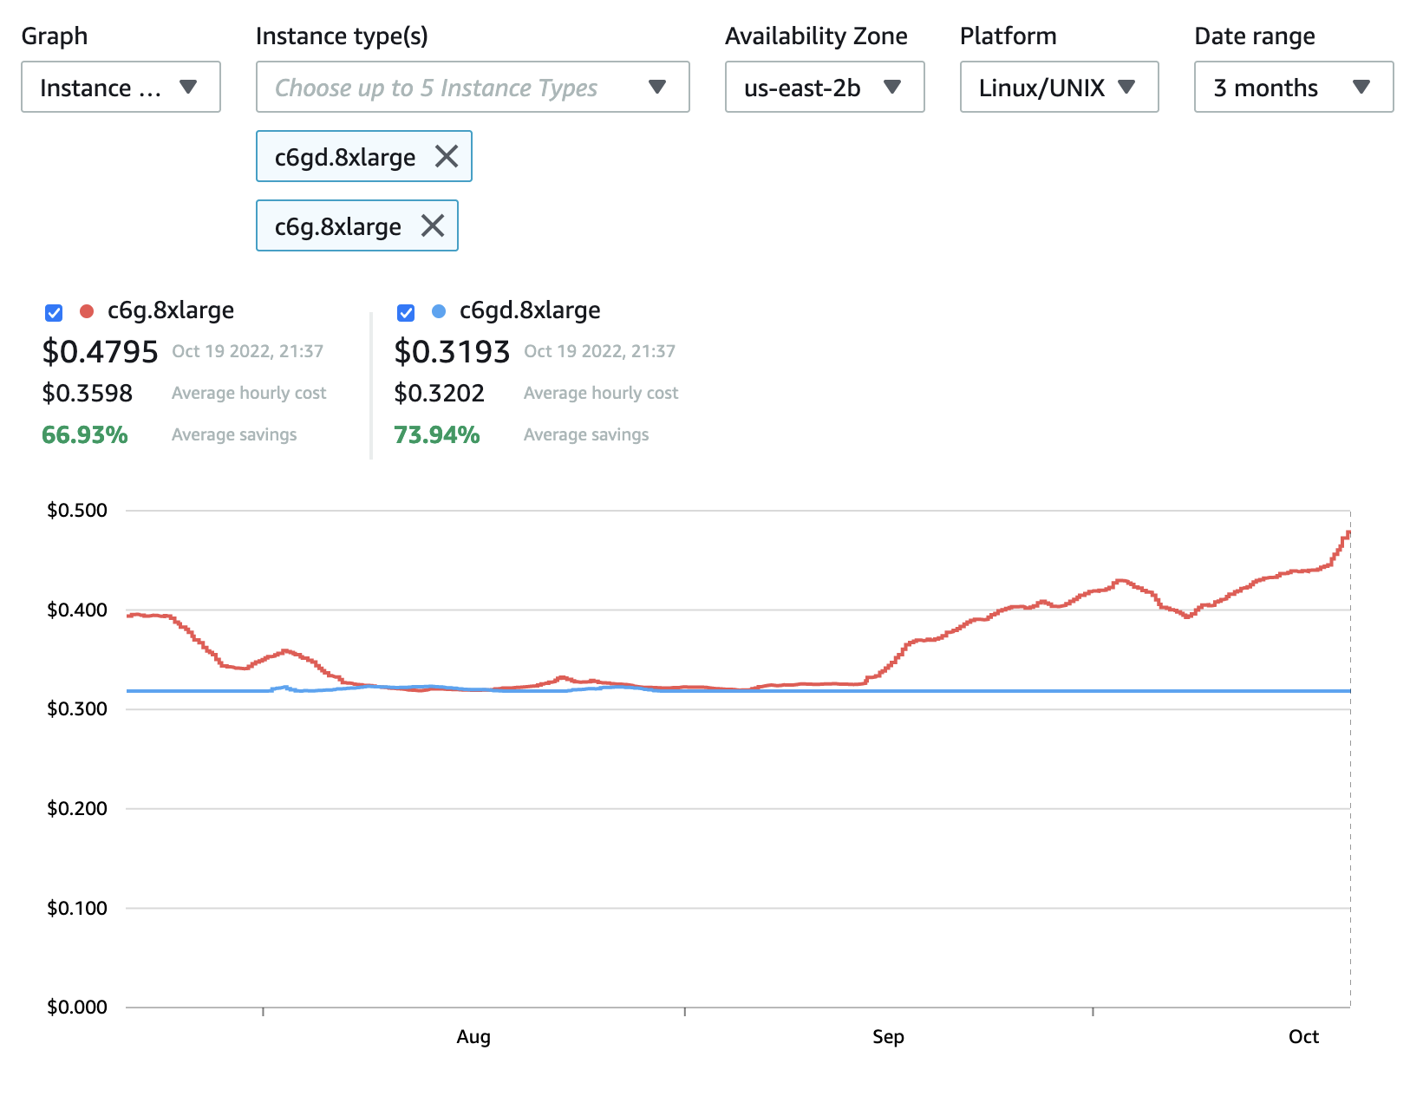This screenshot has width=1410, height=1096.
Task: Select the c6gd.8xlarge legend label
Action: (x=529, y=310)
